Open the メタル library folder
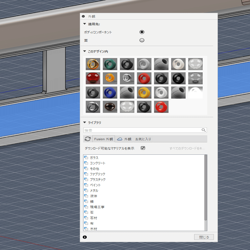Viewport: 250px width, 250px height. click(91, 191)
